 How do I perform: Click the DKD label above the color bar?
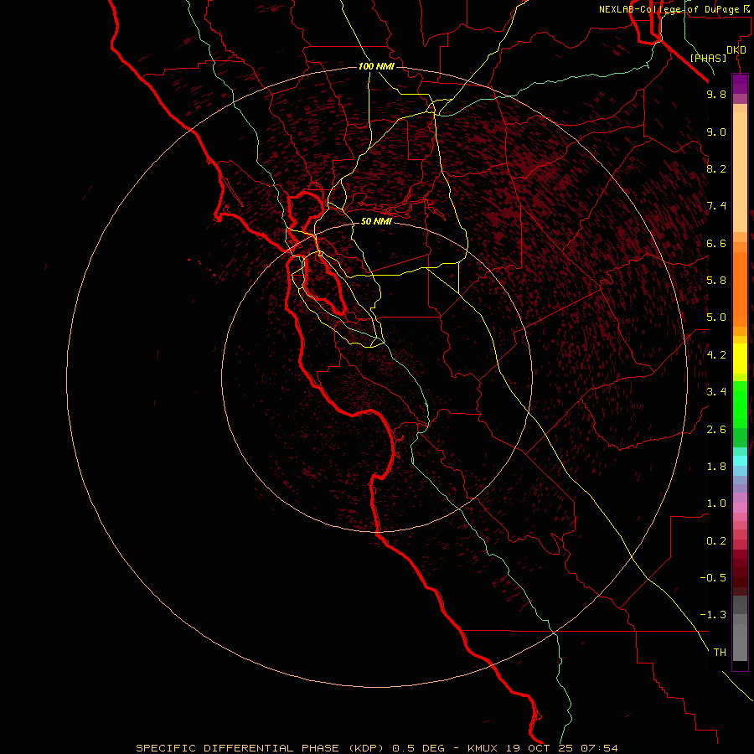(736, 50)
